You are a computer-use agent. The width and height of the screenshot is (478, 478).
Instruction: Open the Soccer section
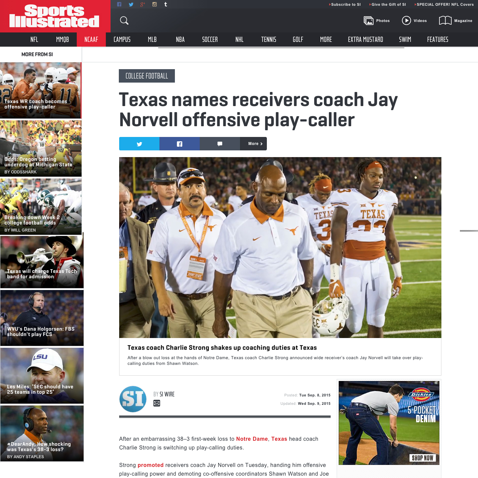coord(210,40)
